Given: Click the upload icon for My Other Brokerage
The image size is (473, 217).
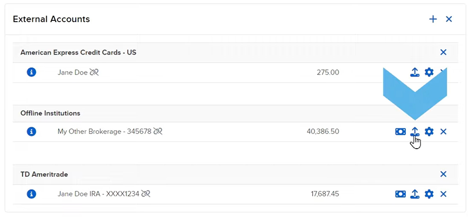Looking at the screenshot, I should [x=414, y=132].
